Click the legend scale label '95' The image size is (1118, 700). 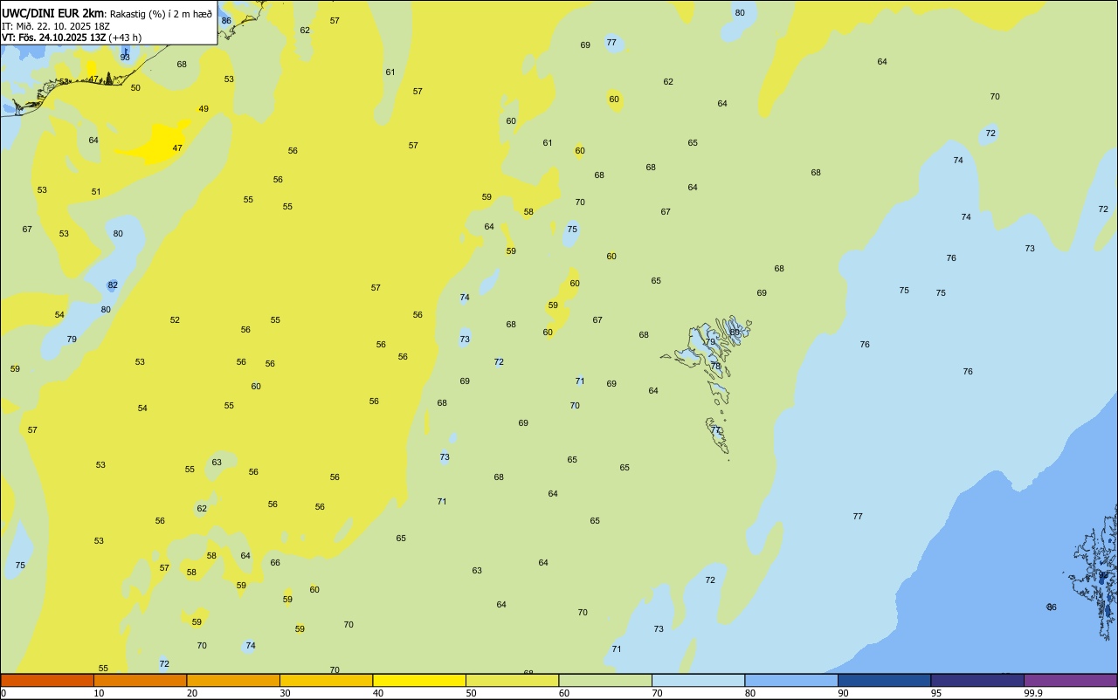[936, 693]
